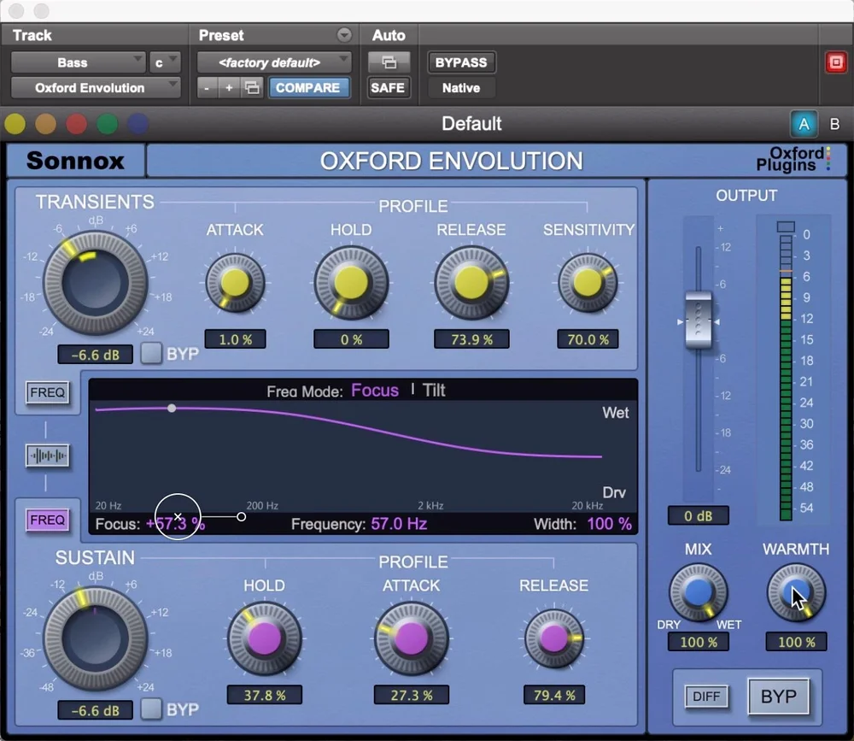This screenshot has width=854, height=741.
Task: Enable the Transients FREQ display
Action: click(47, 392)
